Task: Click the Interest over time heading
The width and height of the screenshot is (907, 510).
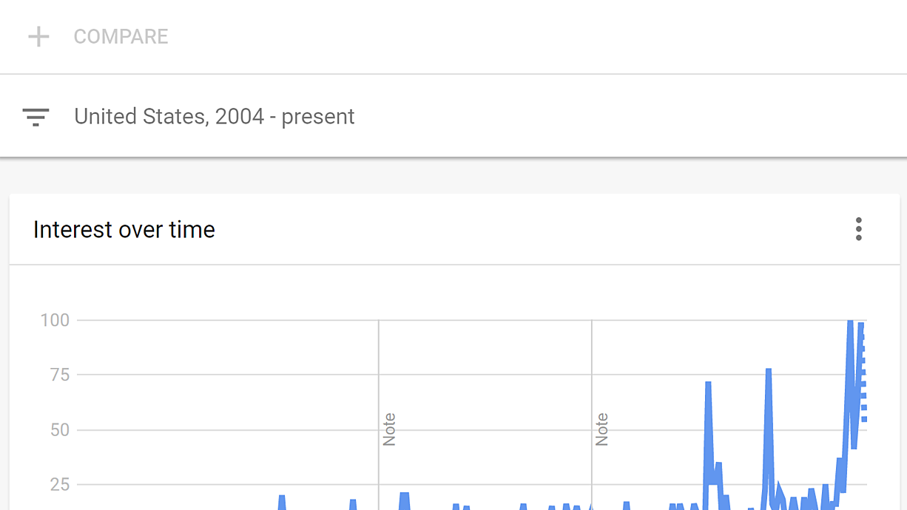Action: point(124,230)
